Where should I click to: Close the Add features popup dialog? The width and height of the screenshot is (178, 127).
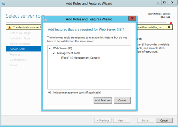[132, 19]
